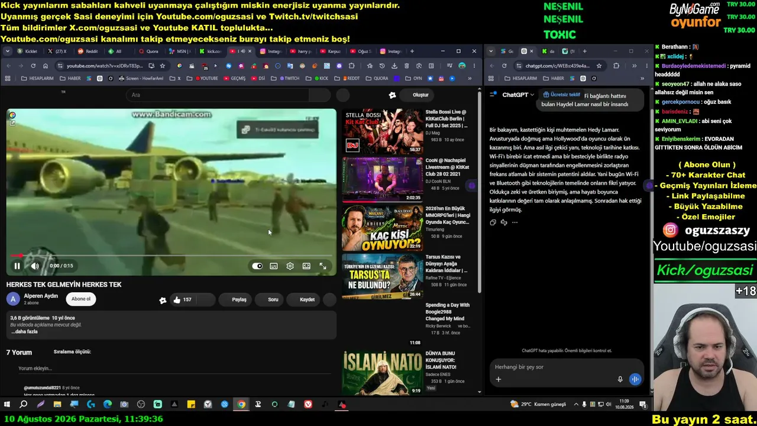The width and height of the screenshot is (757, 426).
Task: Open File Explorer from the taskbar
Action: point(57,405)
